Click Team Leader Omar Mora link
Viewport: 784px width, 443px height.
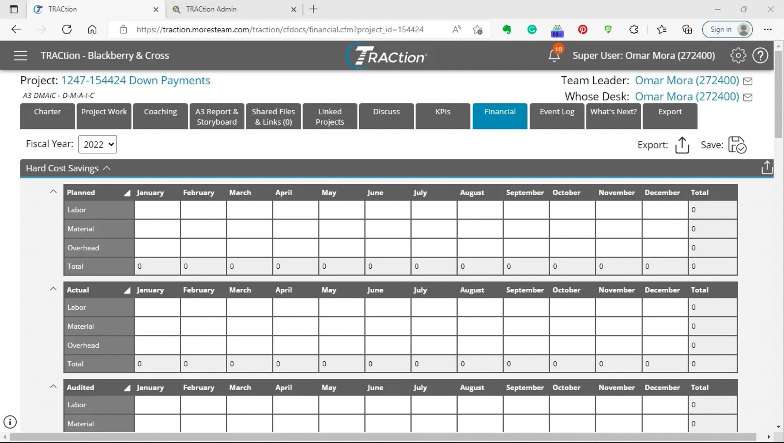pyautogui.click(x=687, y=80)
